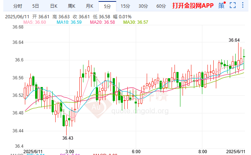Open the 60分 interval chart
The image size is (251, 155).
161,6
